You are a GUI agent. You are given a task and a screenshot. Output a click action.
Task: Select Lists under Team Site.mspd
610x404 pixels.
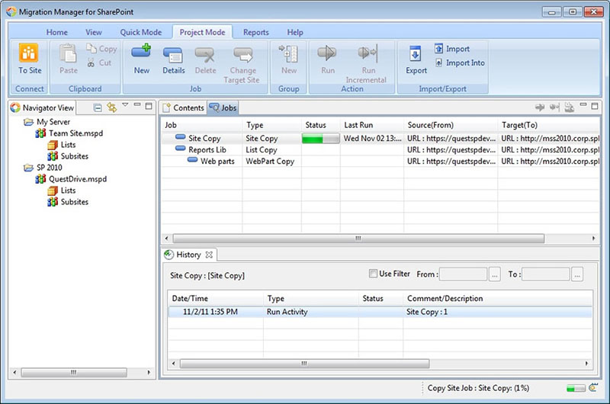(62, 145)
